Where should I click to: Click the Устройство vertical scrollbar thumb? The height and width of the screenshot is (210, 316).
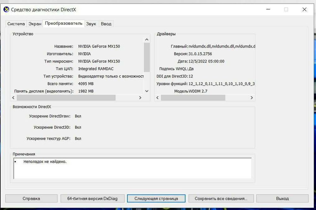(x=147, y=57)
